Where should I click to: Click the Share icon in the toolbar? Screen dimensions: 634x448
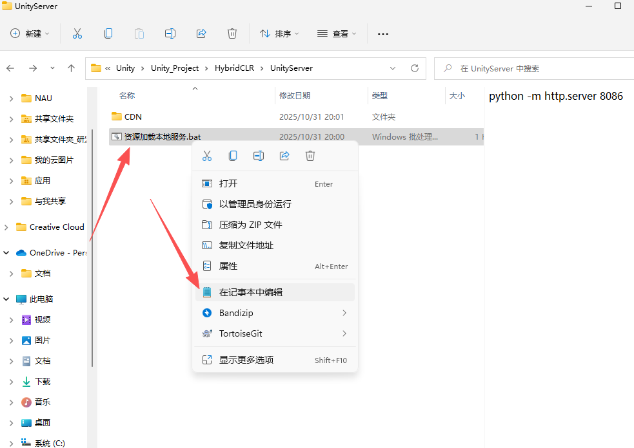201,33
